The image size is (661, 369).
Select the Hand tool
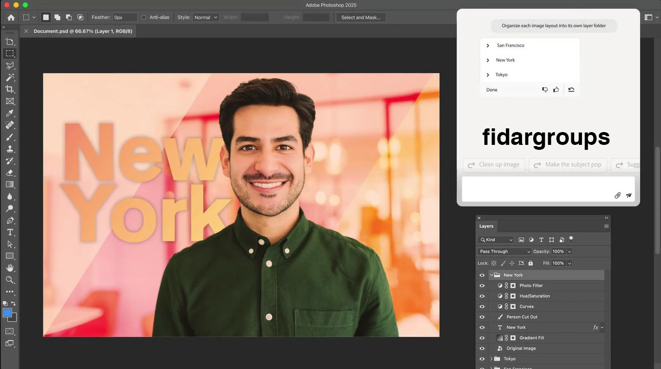coord(10,268)
